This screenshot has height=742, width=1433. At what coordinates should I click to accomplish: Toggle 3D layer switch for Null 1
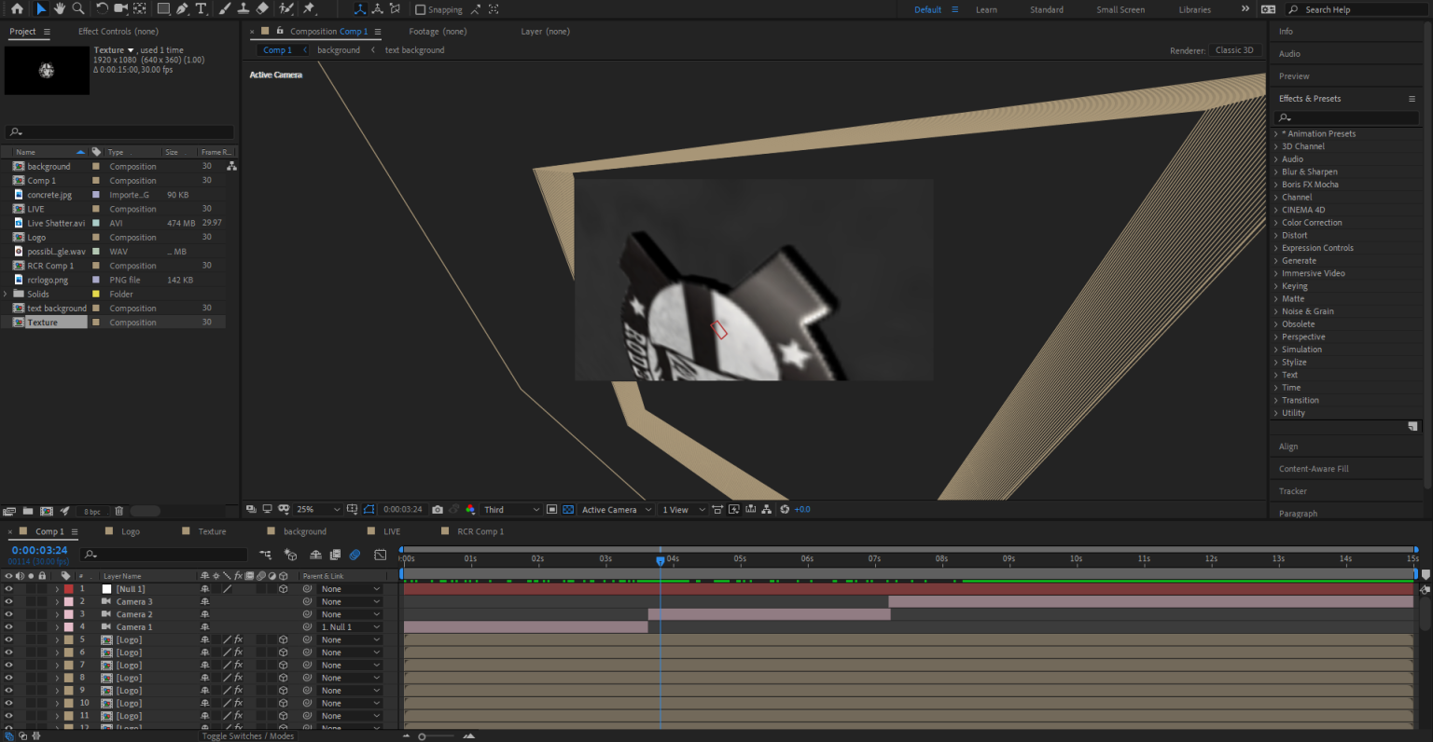click(283, 589)
